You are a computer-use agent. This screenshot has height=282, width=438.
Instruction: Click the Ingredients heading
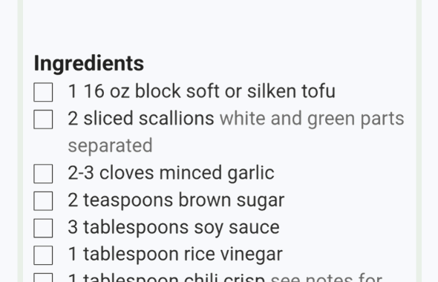click(89, 64)
